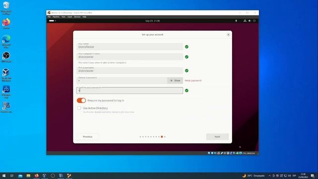This screenshot has height=179, width=318.
Task: Go back with the Previous button
Action: [87, 137]
